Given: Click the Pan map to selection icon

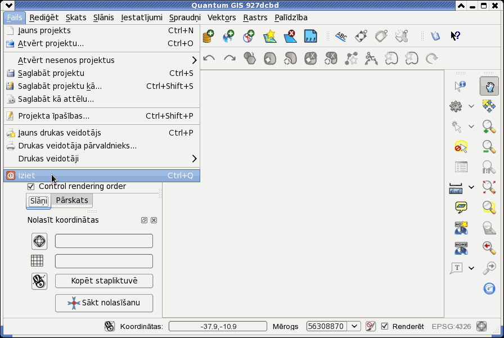Looking at the screenshot, I should pos(489,106).
